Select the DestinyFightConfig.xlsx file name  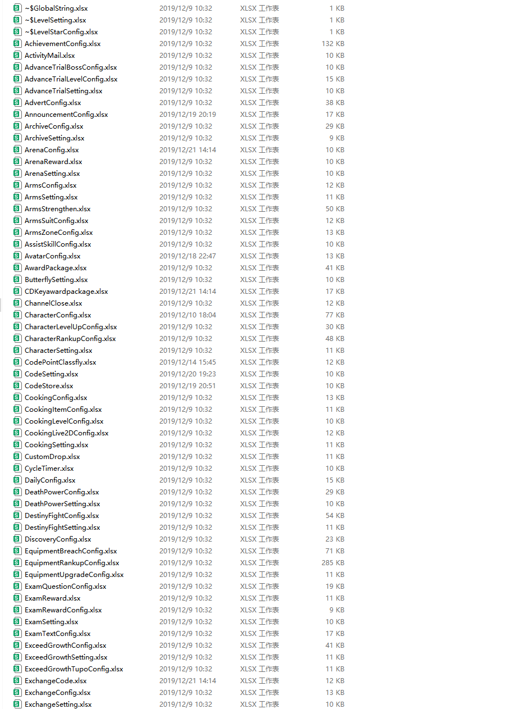pos(62,516)
